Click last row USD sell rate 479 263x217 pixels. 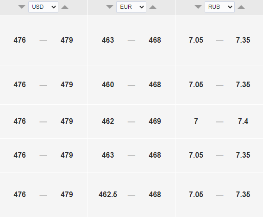[67, 194]
